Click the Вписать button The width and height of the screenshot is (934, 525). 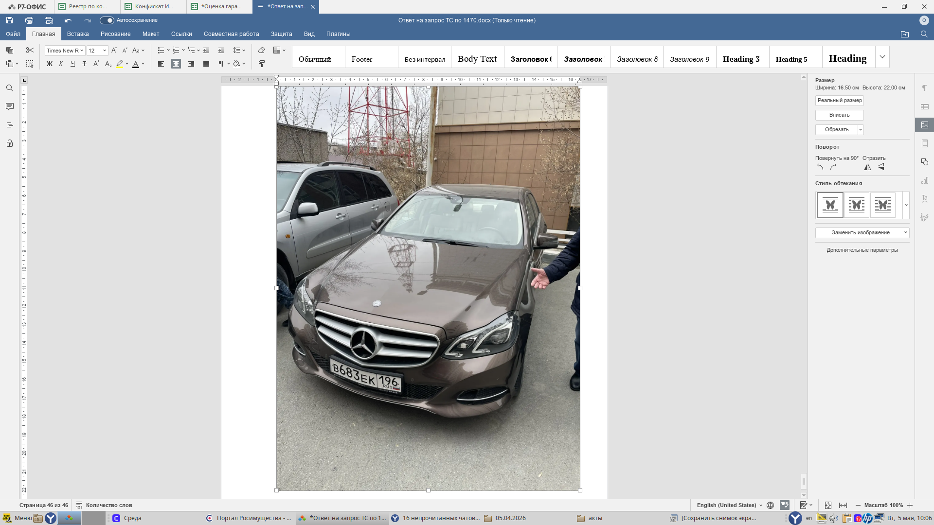point(840,115)
